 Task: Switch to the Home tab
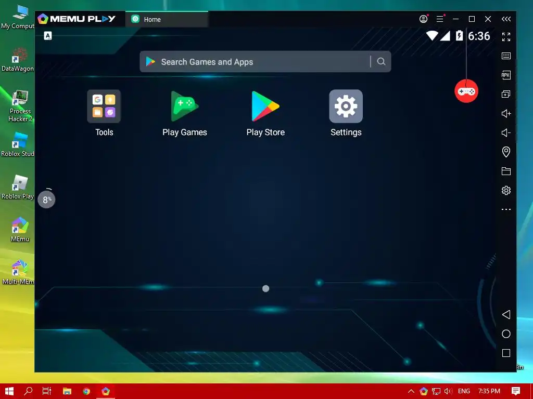click(x=167, y=19)
